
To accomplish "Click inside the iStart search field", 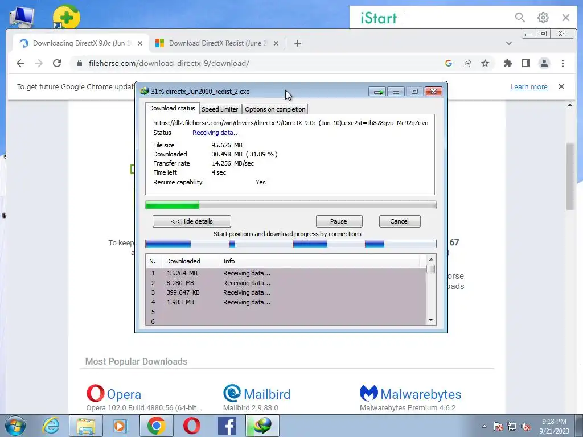I will pos(455,18).
